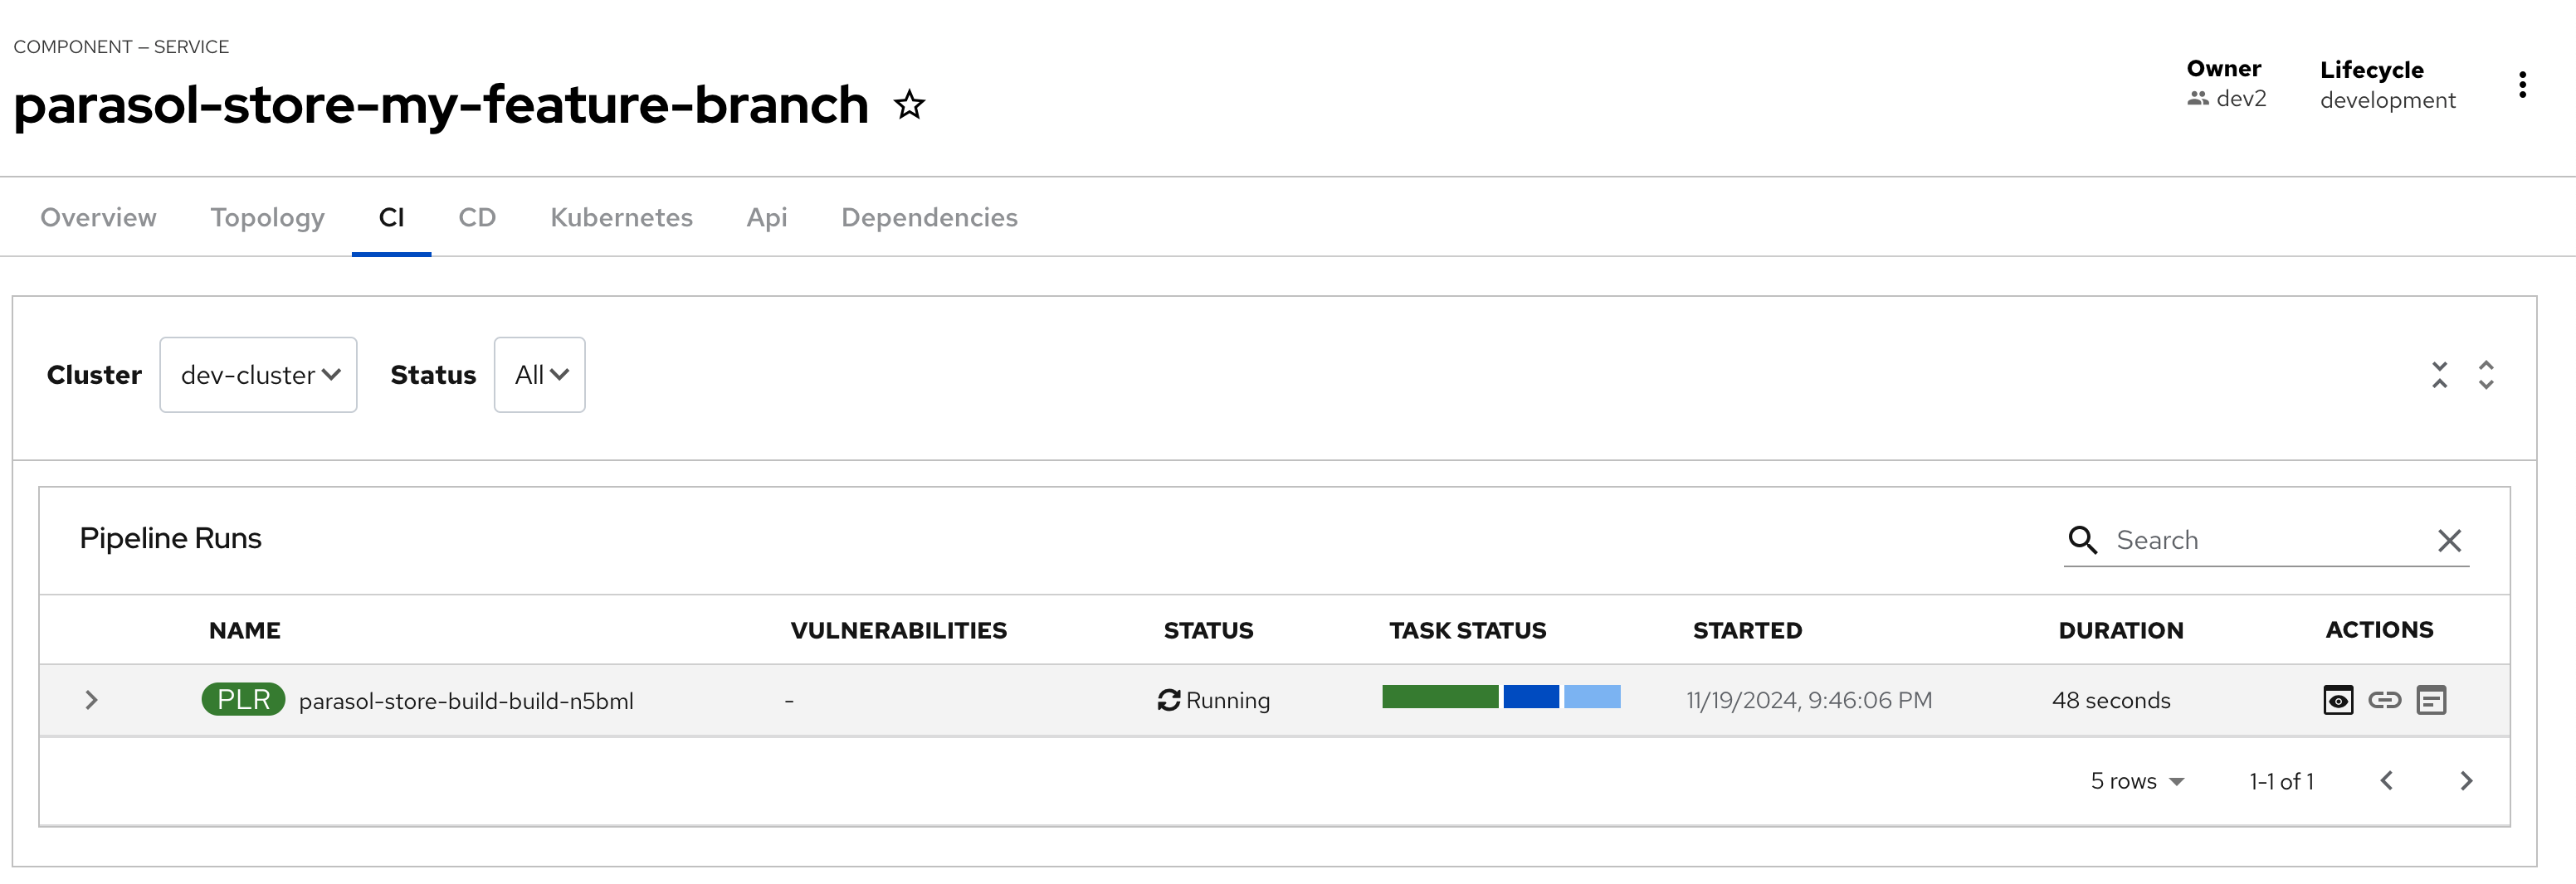The height and width of the screenshot is (884, 2576).
Task: Collapse all rows with the inward arrows icon
Action: coord(2439,376)
